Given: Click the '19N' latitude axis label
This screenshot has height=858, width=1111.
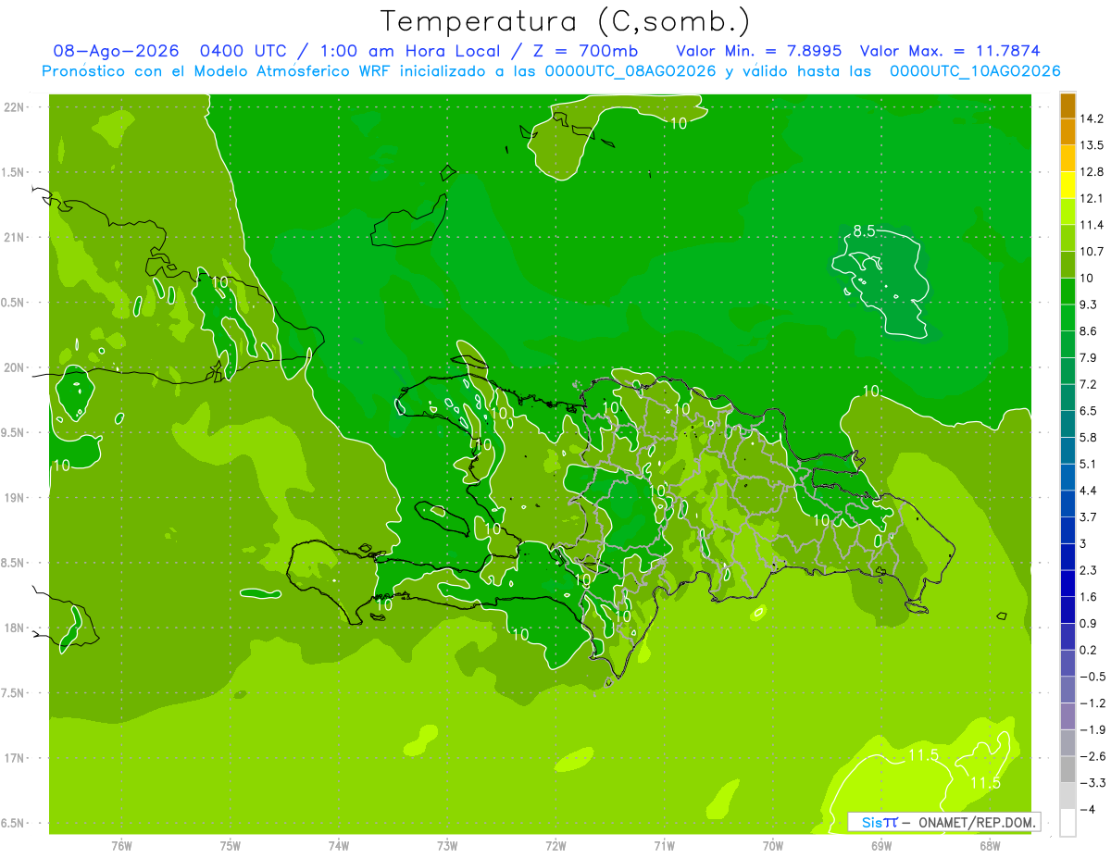Looking at the screenshot, I should pos(14,497).
